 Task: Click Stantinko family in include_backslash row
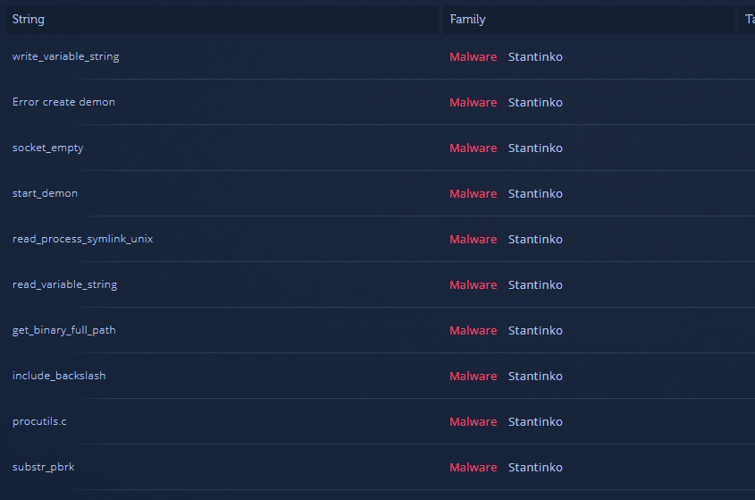[x=535, y=376]
